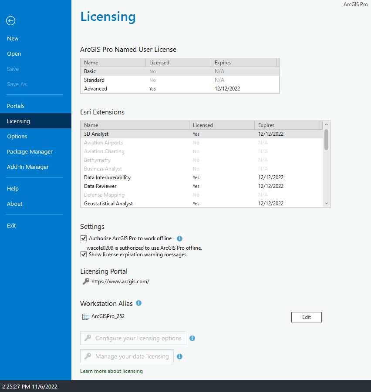Click Edit next to the workstation alias

click(x=306, y=317)
